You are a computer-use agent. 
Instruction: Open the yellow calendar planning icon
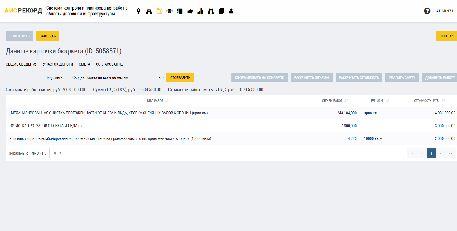(159, 11)
